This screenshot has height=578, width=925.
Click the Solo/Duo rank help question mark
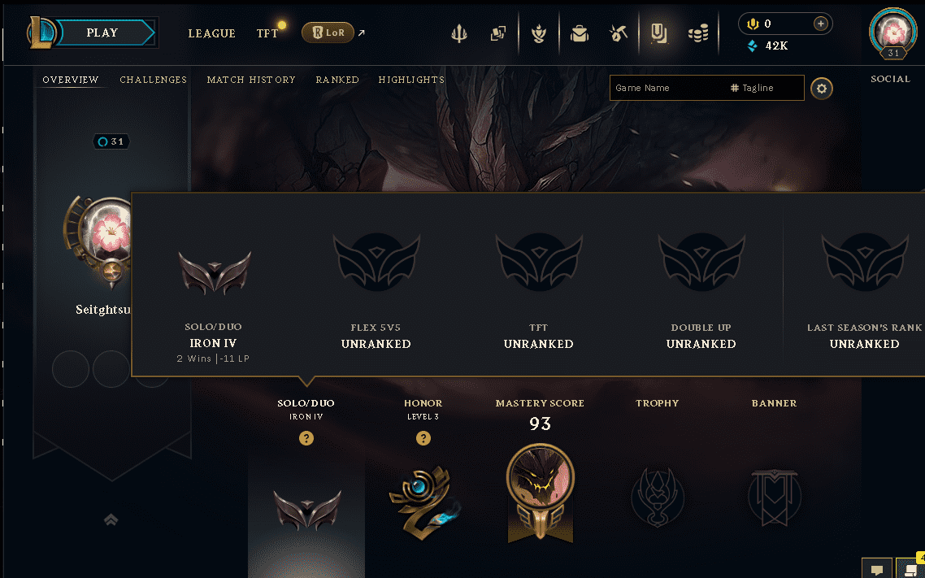(x=306, y=438)
